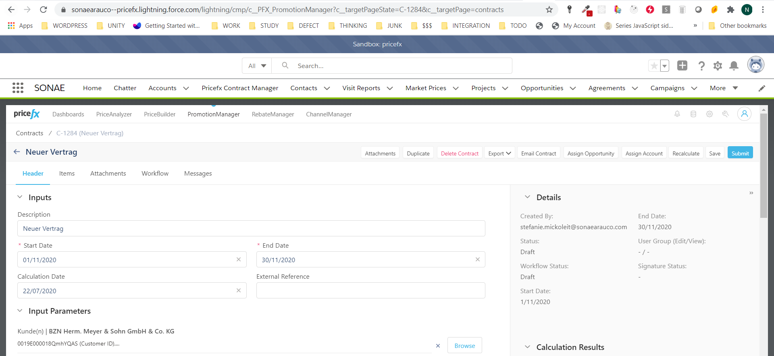
Task: Collapse the Inputs section
Action: [x=20, y=197]
